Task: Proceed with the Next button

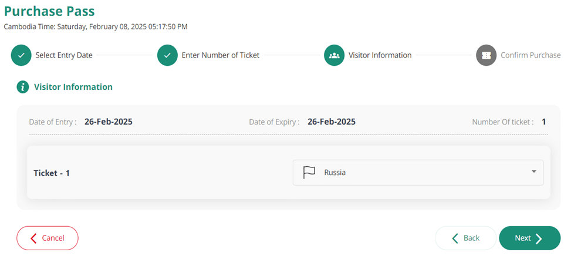Action: (x=529, y=238)
